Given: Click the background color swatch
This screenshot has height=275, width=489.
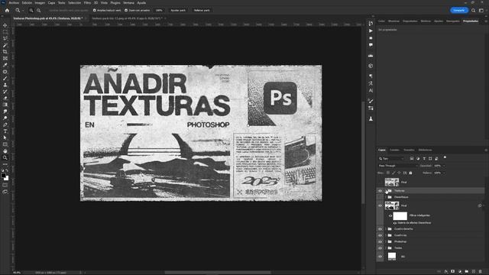Looking at the screenshot, I should click(7, 178).
